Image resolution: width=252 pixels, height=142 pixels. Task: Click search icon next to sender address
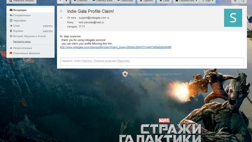[108, 18]
